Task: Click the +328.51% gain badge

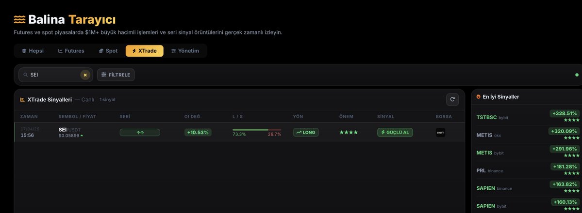Action: pyautogui.click(x=565, y=113)
